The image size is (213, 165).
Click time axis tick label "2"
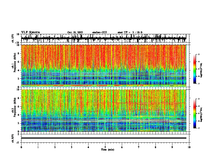[55, 147]
